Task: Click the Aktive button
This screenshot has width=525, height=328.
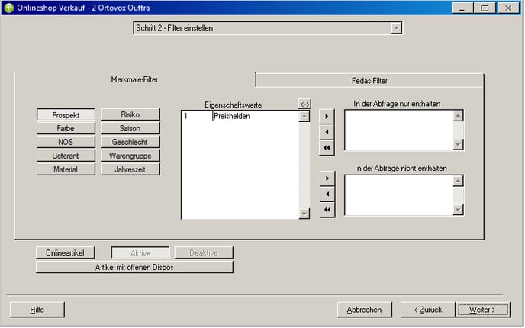Action: click(140, 253)
